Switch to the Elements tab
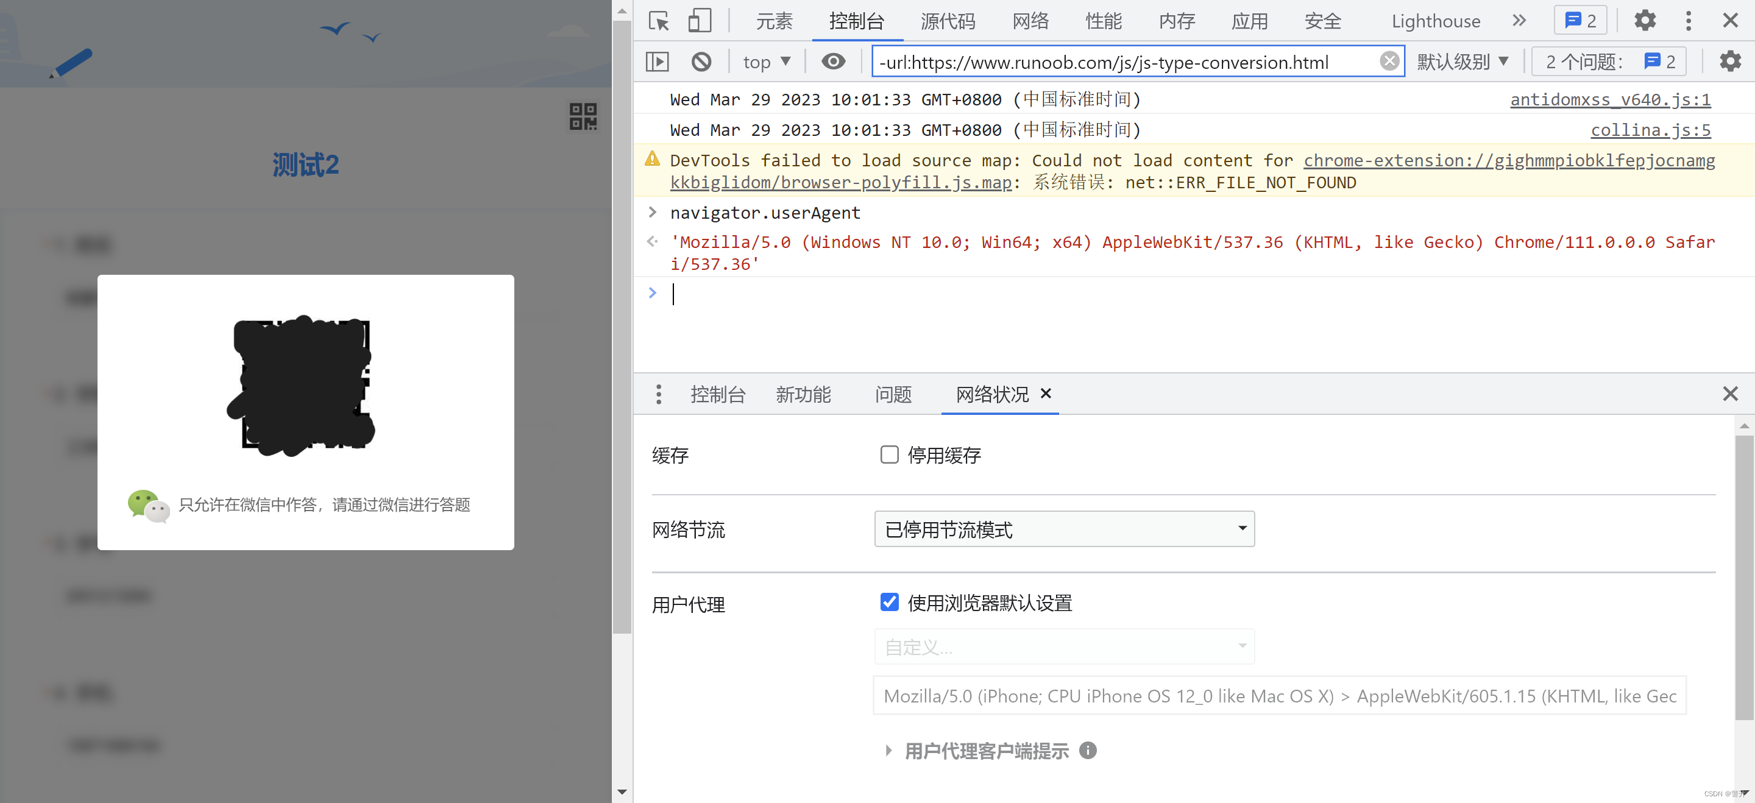This screenshot has width=1755, height=803. (774, 21)
